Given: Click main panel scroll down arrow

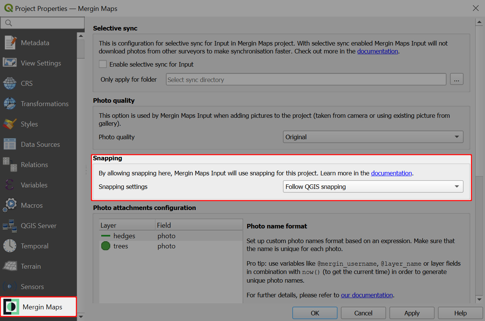Looking at the screenshot, I should (x=479, y=300).
